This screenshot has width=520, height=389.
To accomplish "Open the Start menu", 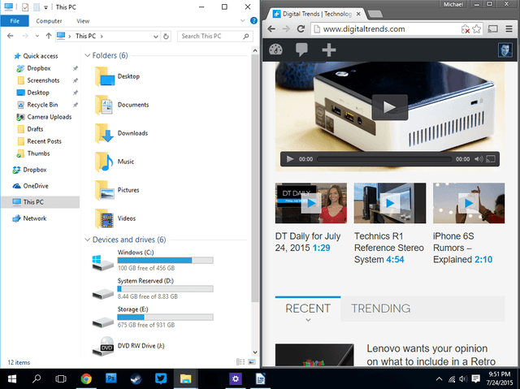I will pos(12,378).
